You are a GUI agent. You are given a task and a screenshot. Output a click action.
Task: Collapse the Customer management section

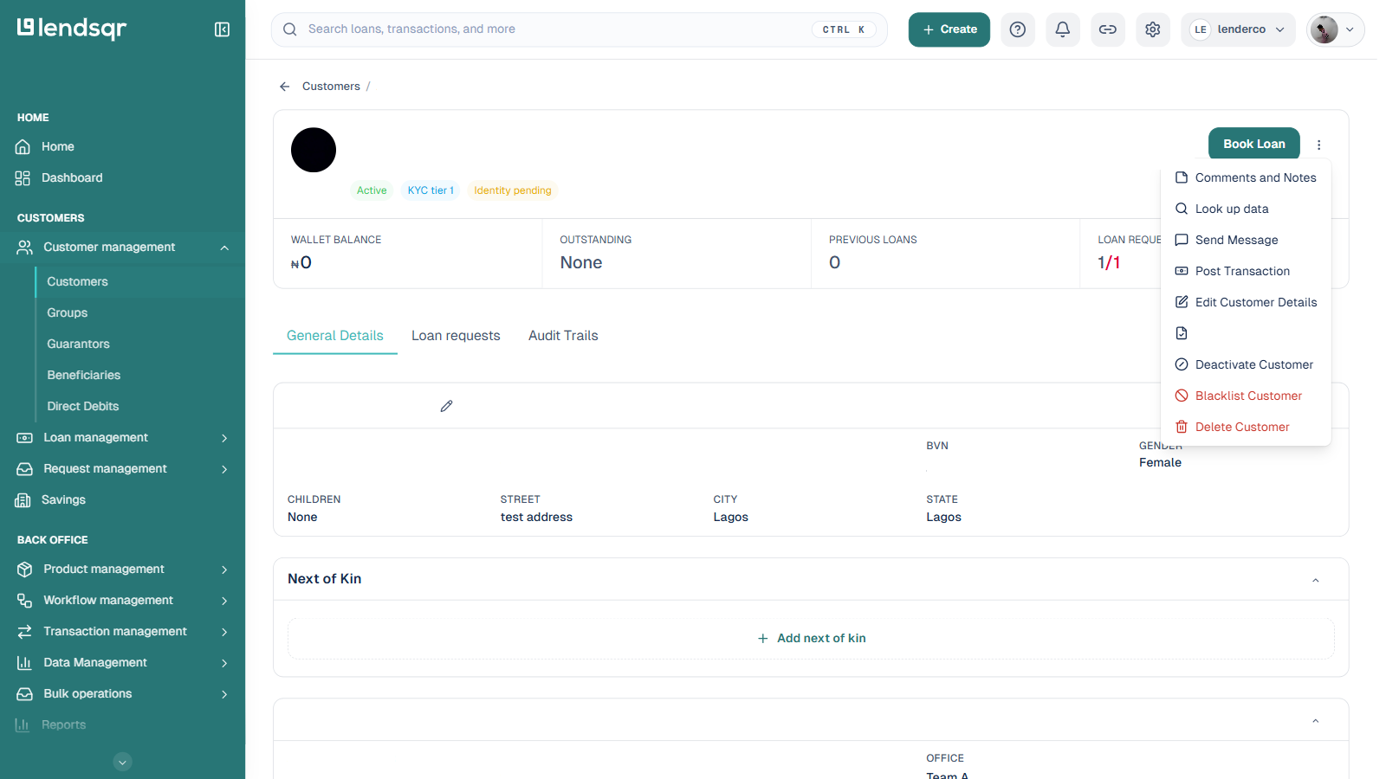click(x=224, y=248)
